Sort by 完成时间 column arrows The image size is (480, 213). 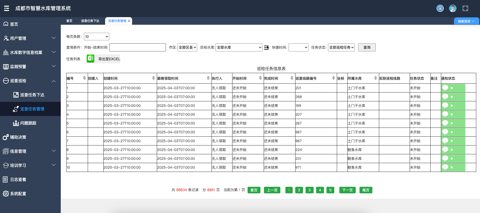tap(292, 78)
